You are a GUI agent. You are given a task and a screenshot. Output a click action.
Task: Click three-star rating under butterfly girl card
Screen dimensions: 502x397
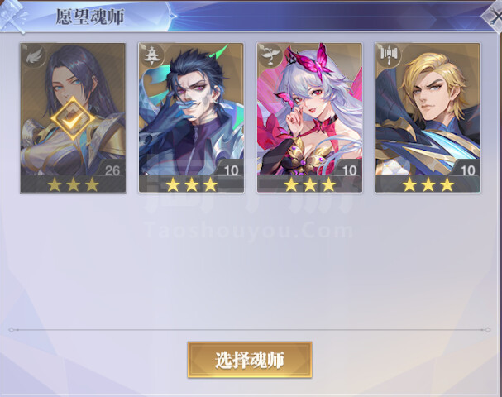(x=310, y=184)
